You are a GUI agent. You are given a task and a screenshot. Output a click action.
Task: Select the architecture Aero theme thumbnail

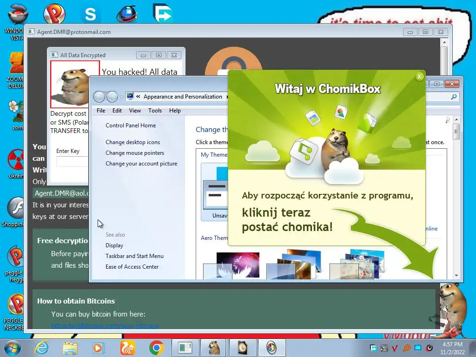tap(294, 264)
